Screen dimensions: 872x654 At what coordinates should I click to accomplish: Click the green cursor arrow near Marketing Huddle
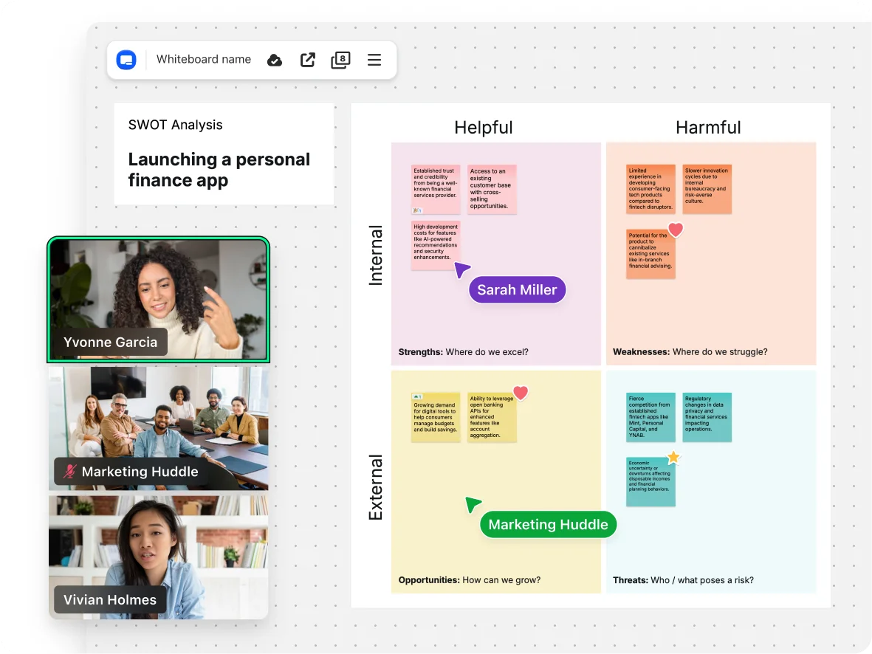click(x=473, y=503)
